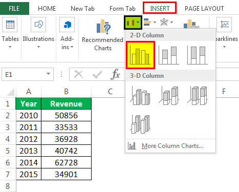Click the Revenue header cell
Viewport: 239px width, 192px height.
[x=67, y=103]
